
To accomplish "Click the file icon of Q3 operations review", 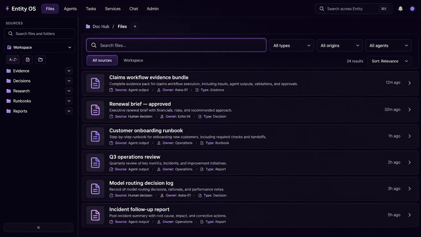I will (95, 163).
